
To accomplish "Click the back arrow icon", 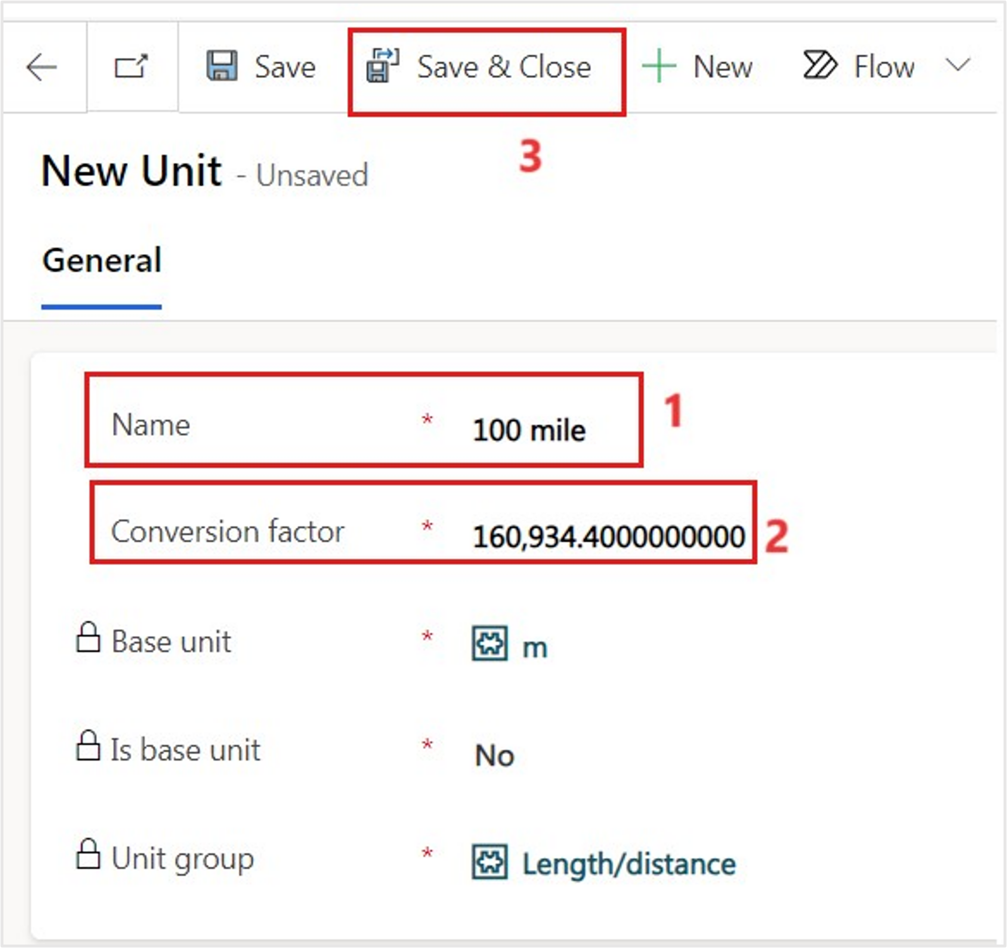I will click(x=42, y=67).
